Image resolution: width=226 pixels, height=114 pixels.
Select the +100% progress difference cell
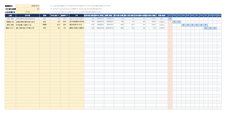(151, 19)
